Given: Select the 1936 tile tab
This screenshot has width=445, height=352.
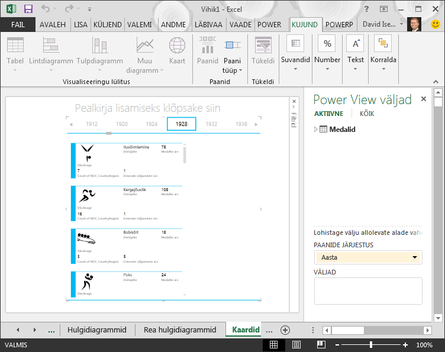Looking at the screenshot, I should pyautogui.click(x=241, y=124).
